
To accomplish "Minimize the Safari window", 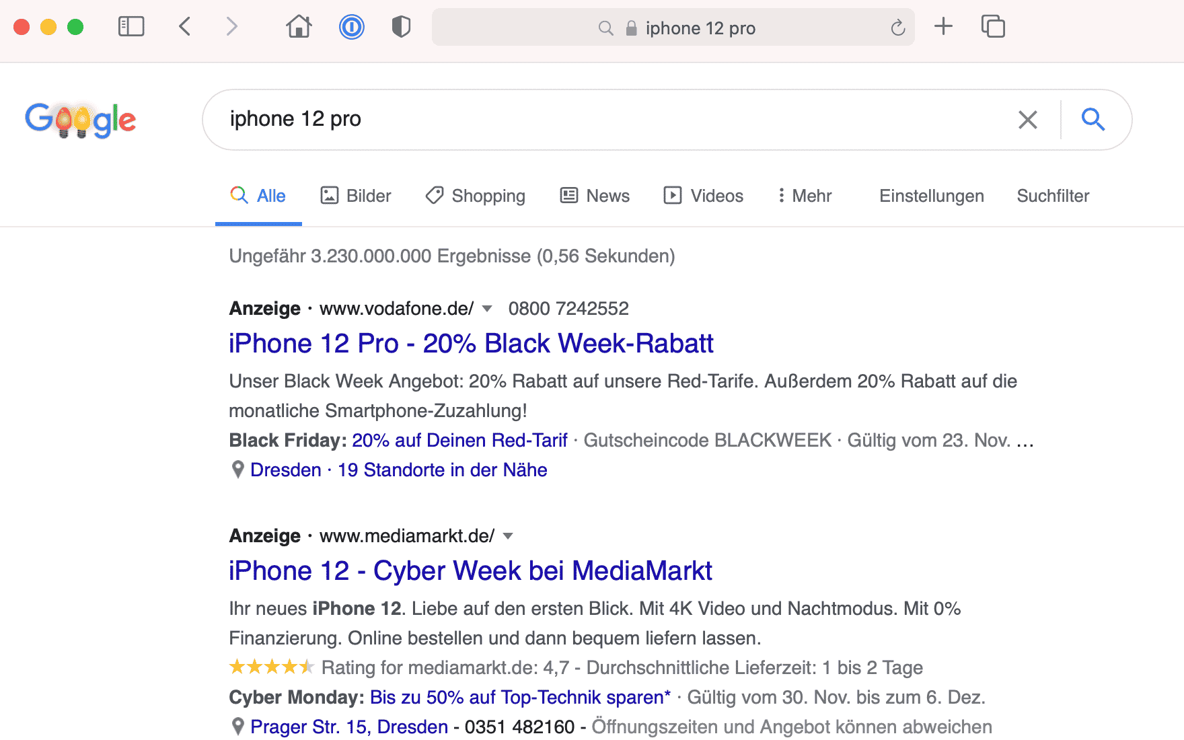I will tap(48, 27).
